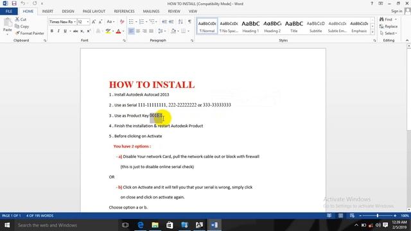Click Increase Indent icon
This screenshot has width=411, height=231.
171,22
